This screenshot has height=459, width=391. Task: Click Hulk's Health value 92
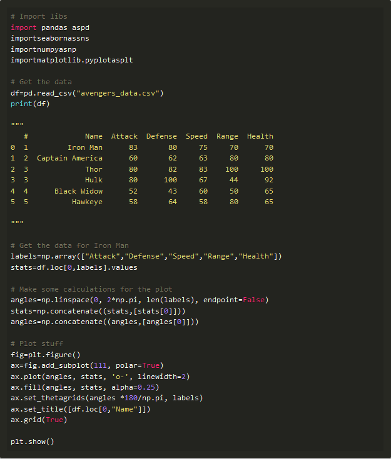269,180
